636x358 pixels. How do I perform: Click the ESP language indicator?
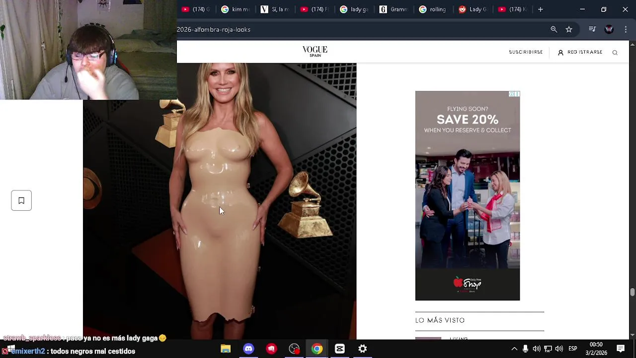click(572, 349)
